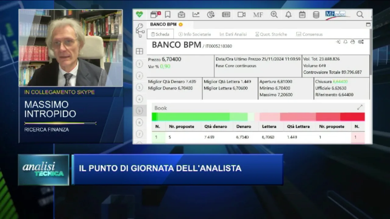This screenshot has width=390, height=219.
Task: Open the briefcase portfolio icon
Action: (x=181, y=14)
